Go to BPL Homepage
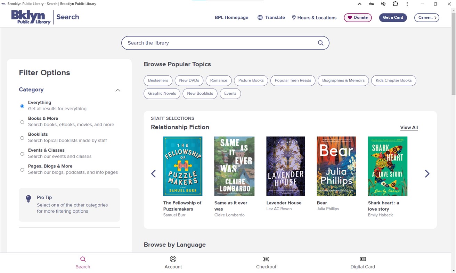This screenshot has width=456, height=273. click(231, 18)
